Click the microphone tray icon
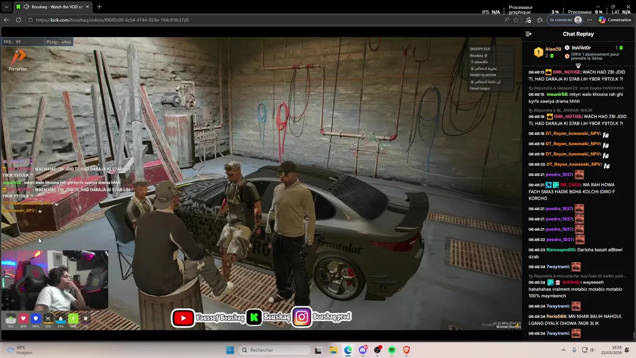 point(574,350)
